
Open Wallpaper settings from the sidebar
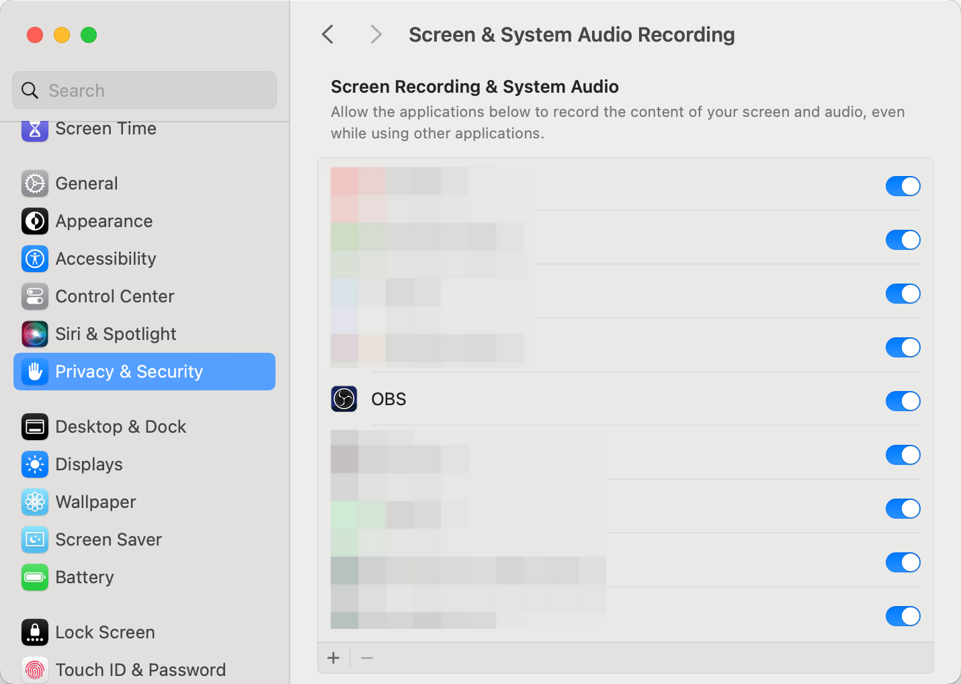95,502
